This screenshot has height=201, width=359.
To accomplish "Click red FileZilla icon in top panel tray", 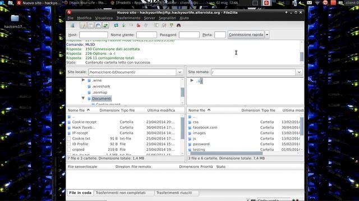I will pos(266,3).
